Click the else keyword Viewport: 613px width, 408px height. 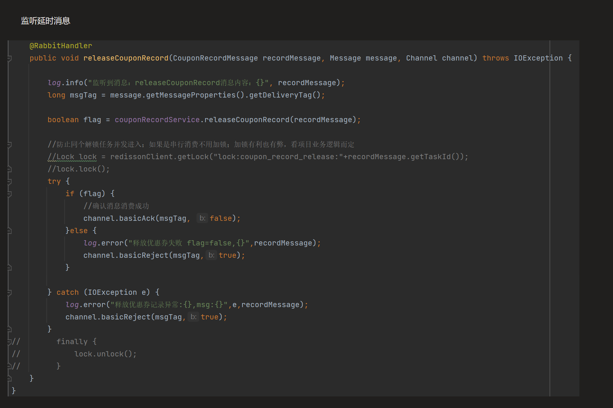(x=79, y=231)
